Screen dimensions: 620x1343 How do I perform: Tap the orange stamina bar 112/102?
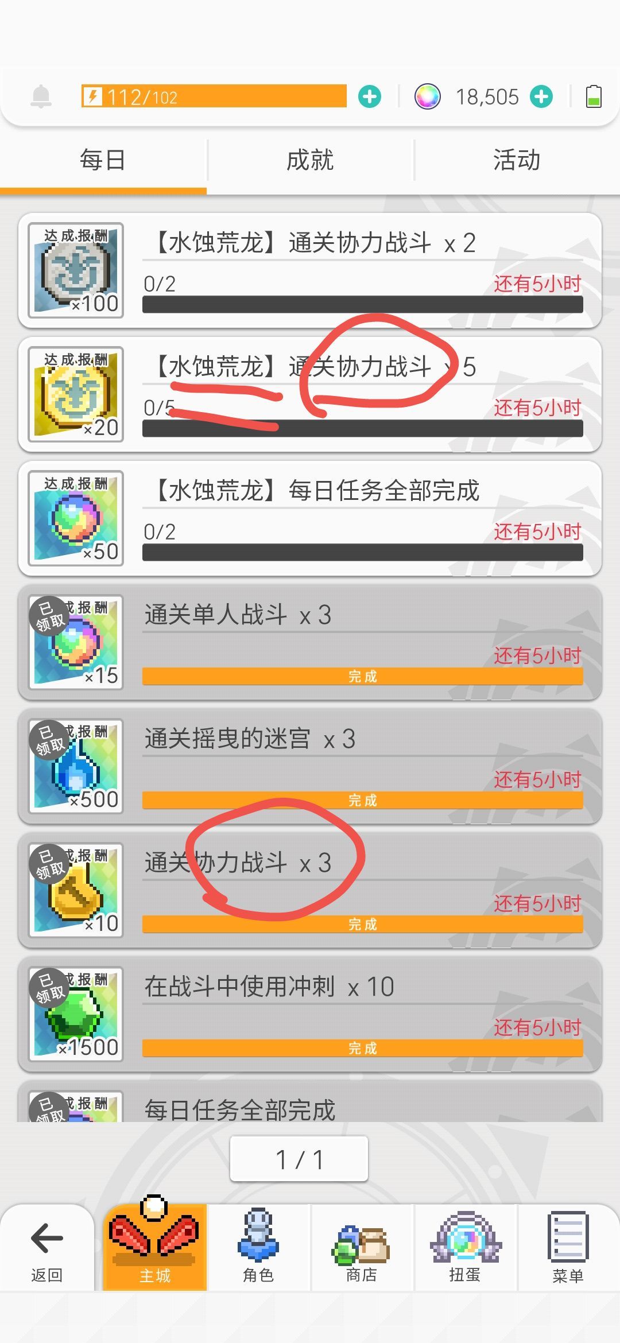click(214, 96)
